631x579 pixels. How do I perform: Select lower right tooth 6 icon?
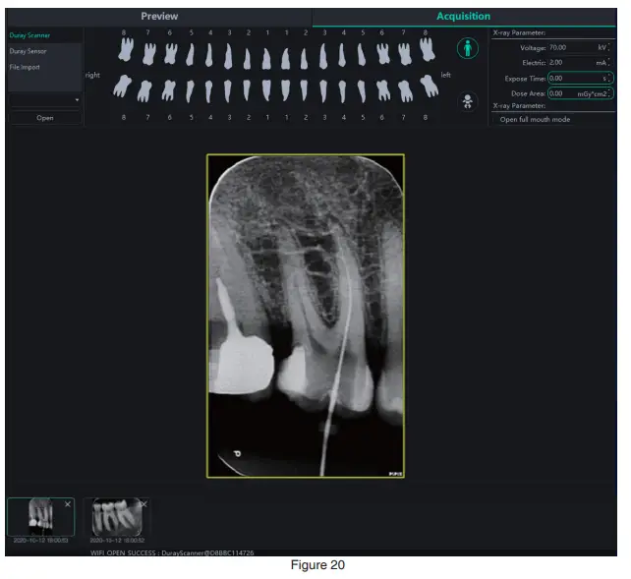169,90
